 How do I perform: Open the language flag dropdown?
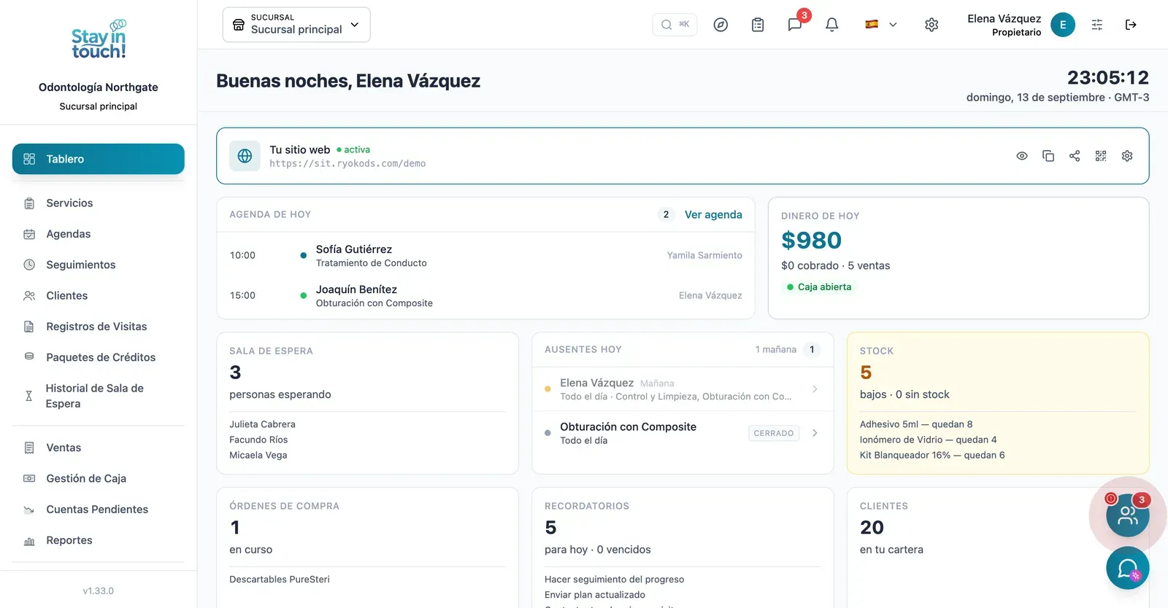click(x=881, y=25)
